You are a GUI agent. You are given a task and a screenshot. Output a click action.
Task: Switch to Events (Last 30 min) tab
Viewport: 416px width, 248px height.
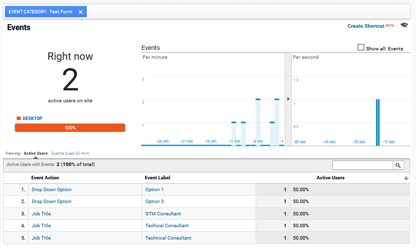point(70,153)
